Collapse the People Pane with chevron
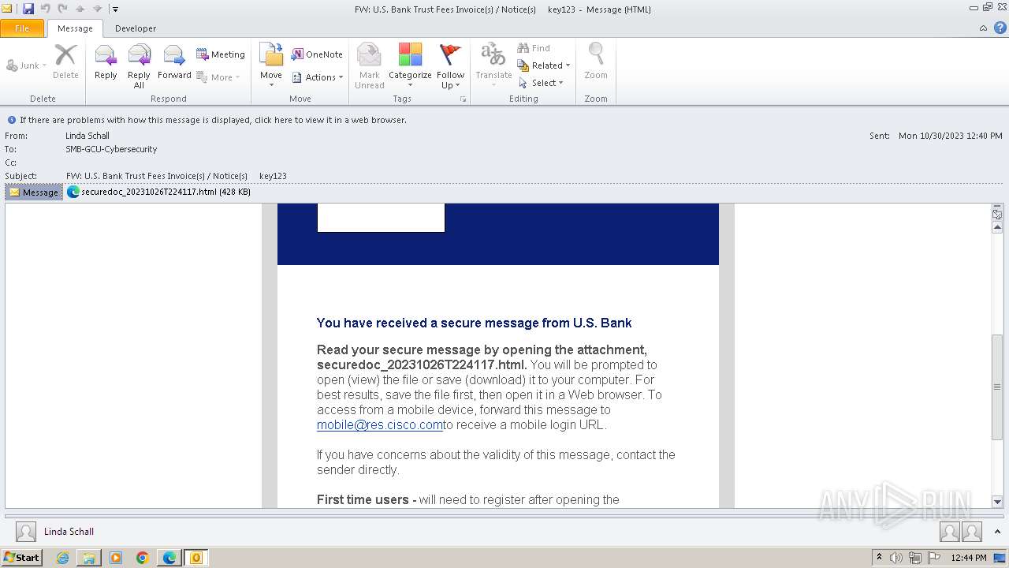The image size is (1009, 568). [x=998, y=532]
